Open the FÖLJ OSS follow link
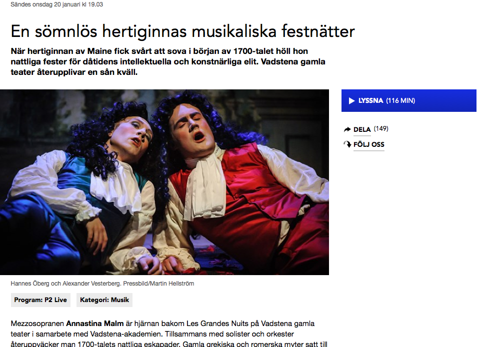488x347 pixels. point(369,144)
